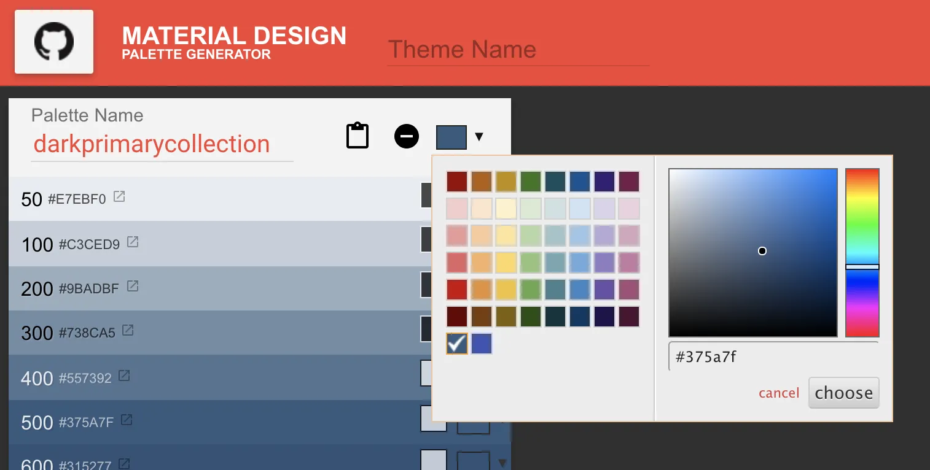
Task: Pick the fifth-row steel teal swatch
Action: [555, 290]
